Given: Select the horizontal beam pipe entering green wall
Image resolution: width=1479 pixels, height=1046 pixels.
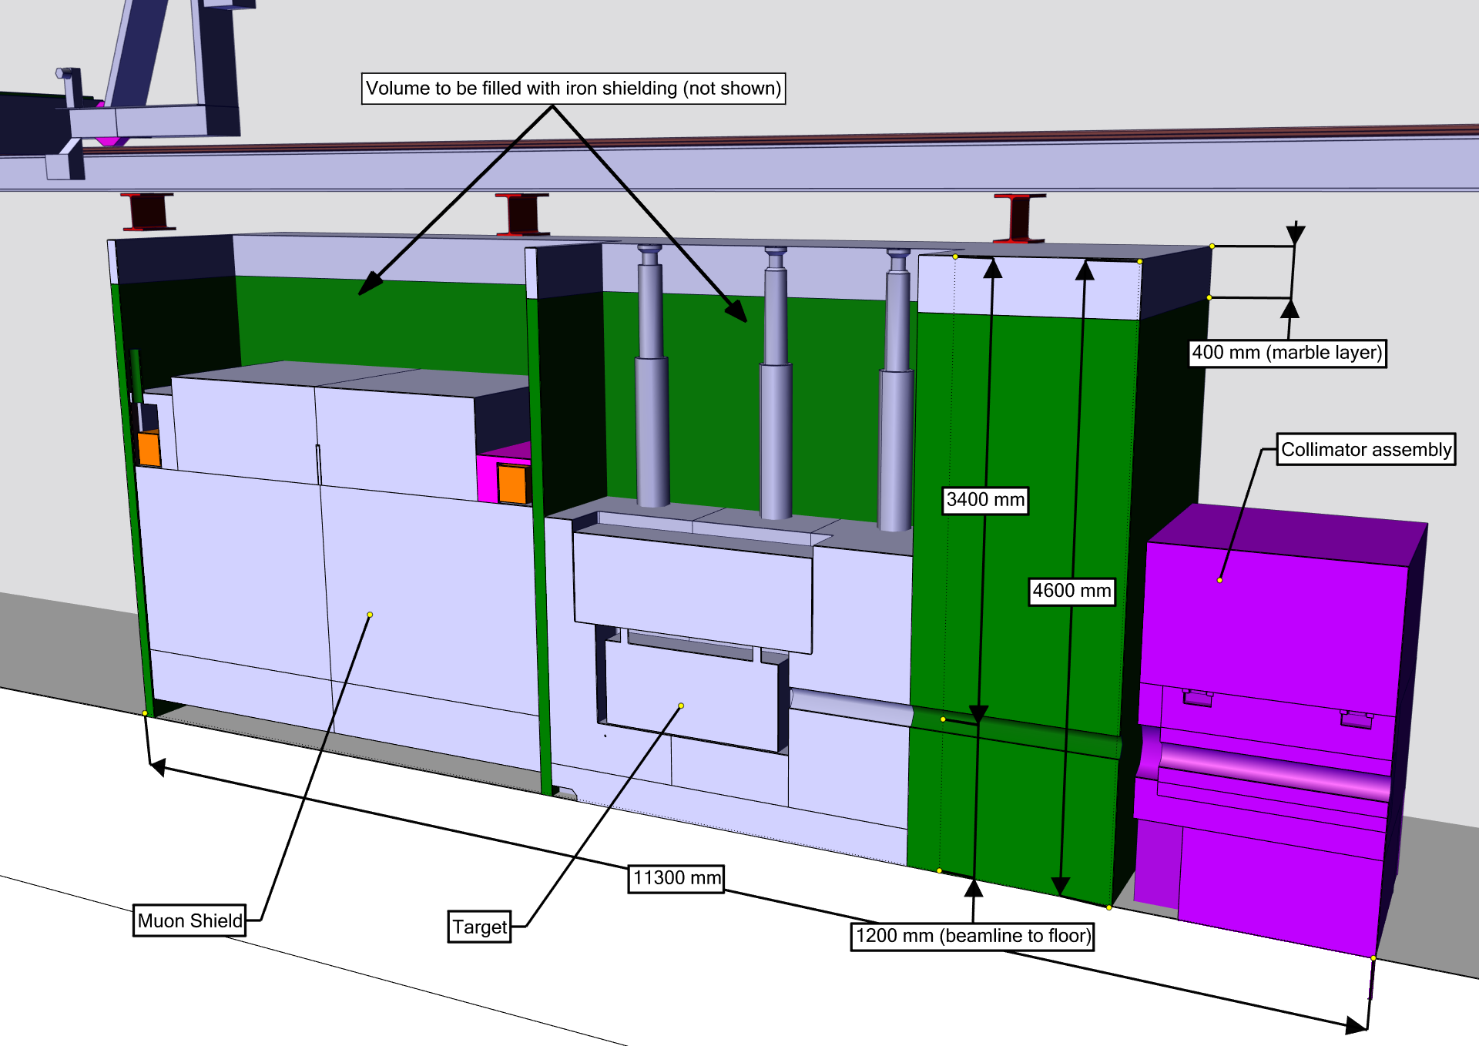Looking at the screenshot, I should [x=851, y=706].
